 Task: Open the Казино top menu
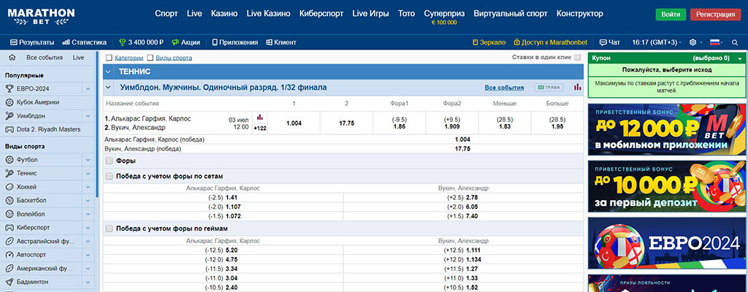[224, 13]
